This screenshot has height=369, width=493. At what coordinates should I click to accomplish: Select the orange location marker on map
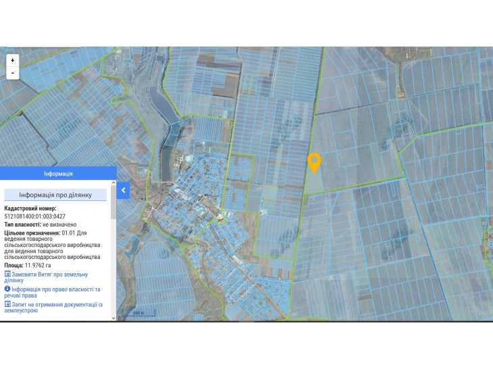[x=314, y=163]
